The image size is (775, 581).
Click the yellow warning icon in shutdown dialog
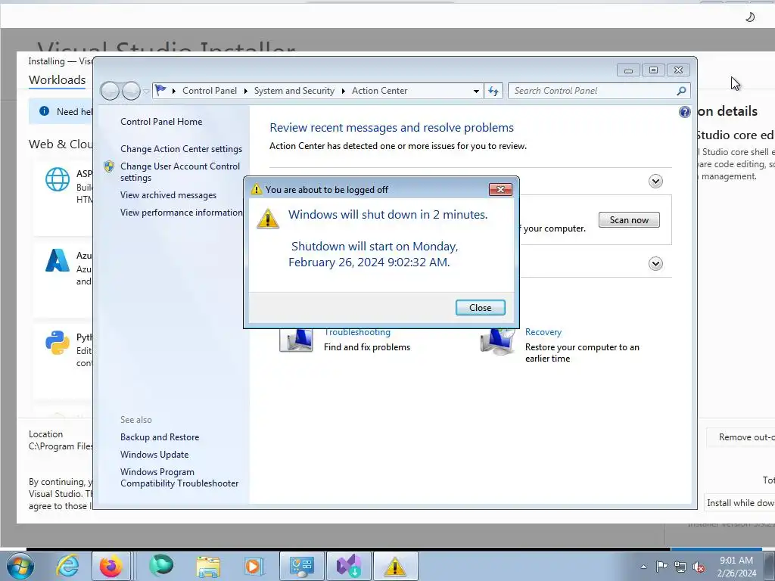(268, 219)
